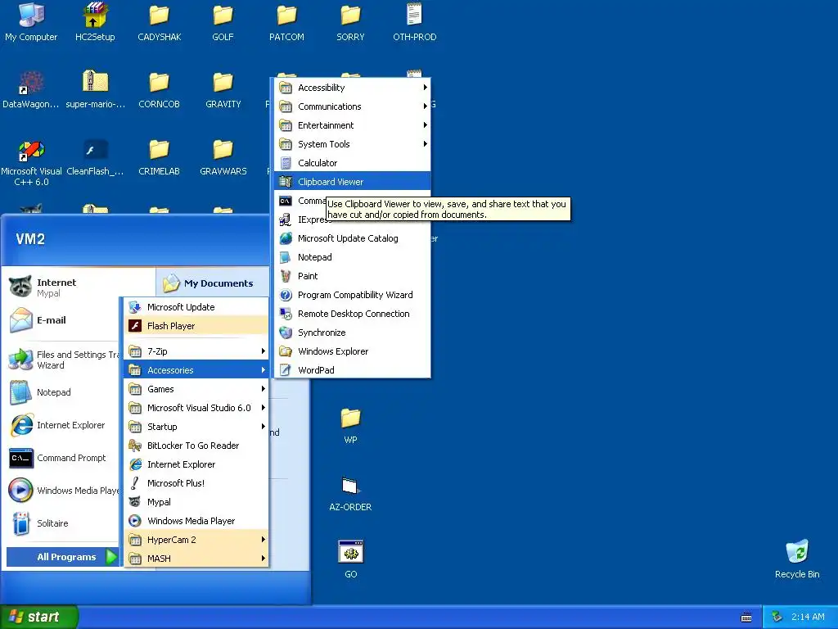Click the Windows start button
Screen dimensions: 838x629
(x=38, y=617)
